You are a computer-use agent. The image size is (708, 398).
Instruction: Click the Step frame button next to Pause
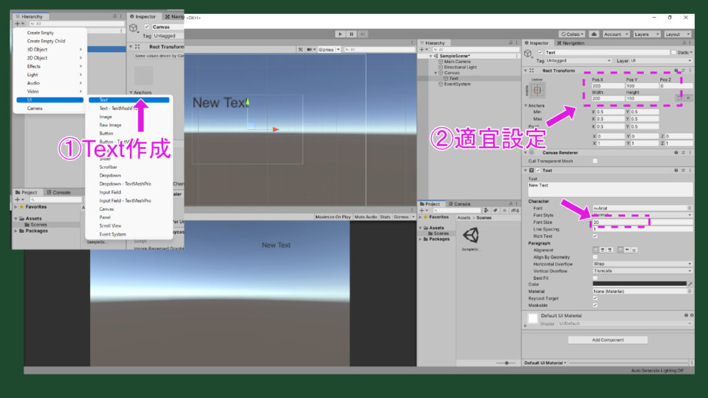363,33
